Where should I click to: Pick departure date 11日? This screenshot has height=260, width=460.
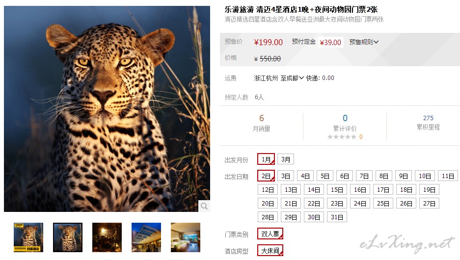coord(448,176)
